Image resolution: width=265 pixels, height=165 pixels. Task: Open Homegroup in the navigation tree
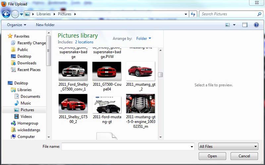tap(24, 123)
